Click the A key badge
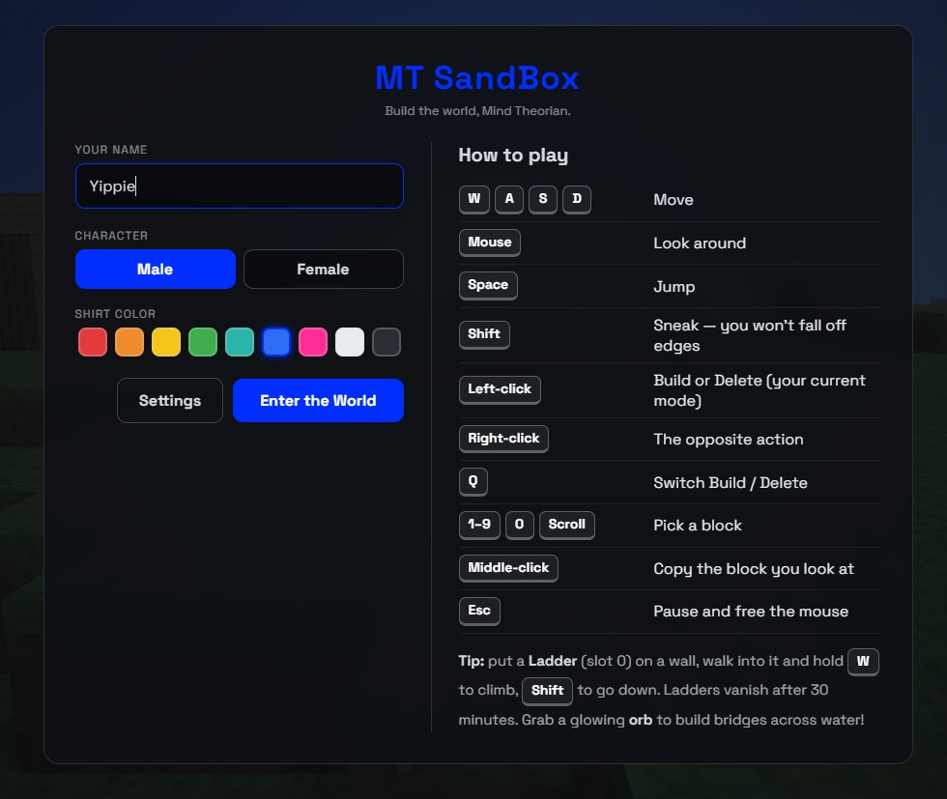 (509, 199)
